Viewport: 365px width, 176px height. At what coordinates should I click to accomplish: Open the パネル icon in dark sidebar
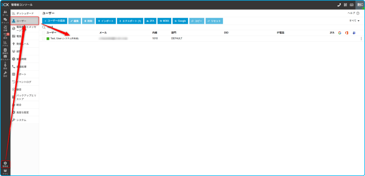pos(5,44)
